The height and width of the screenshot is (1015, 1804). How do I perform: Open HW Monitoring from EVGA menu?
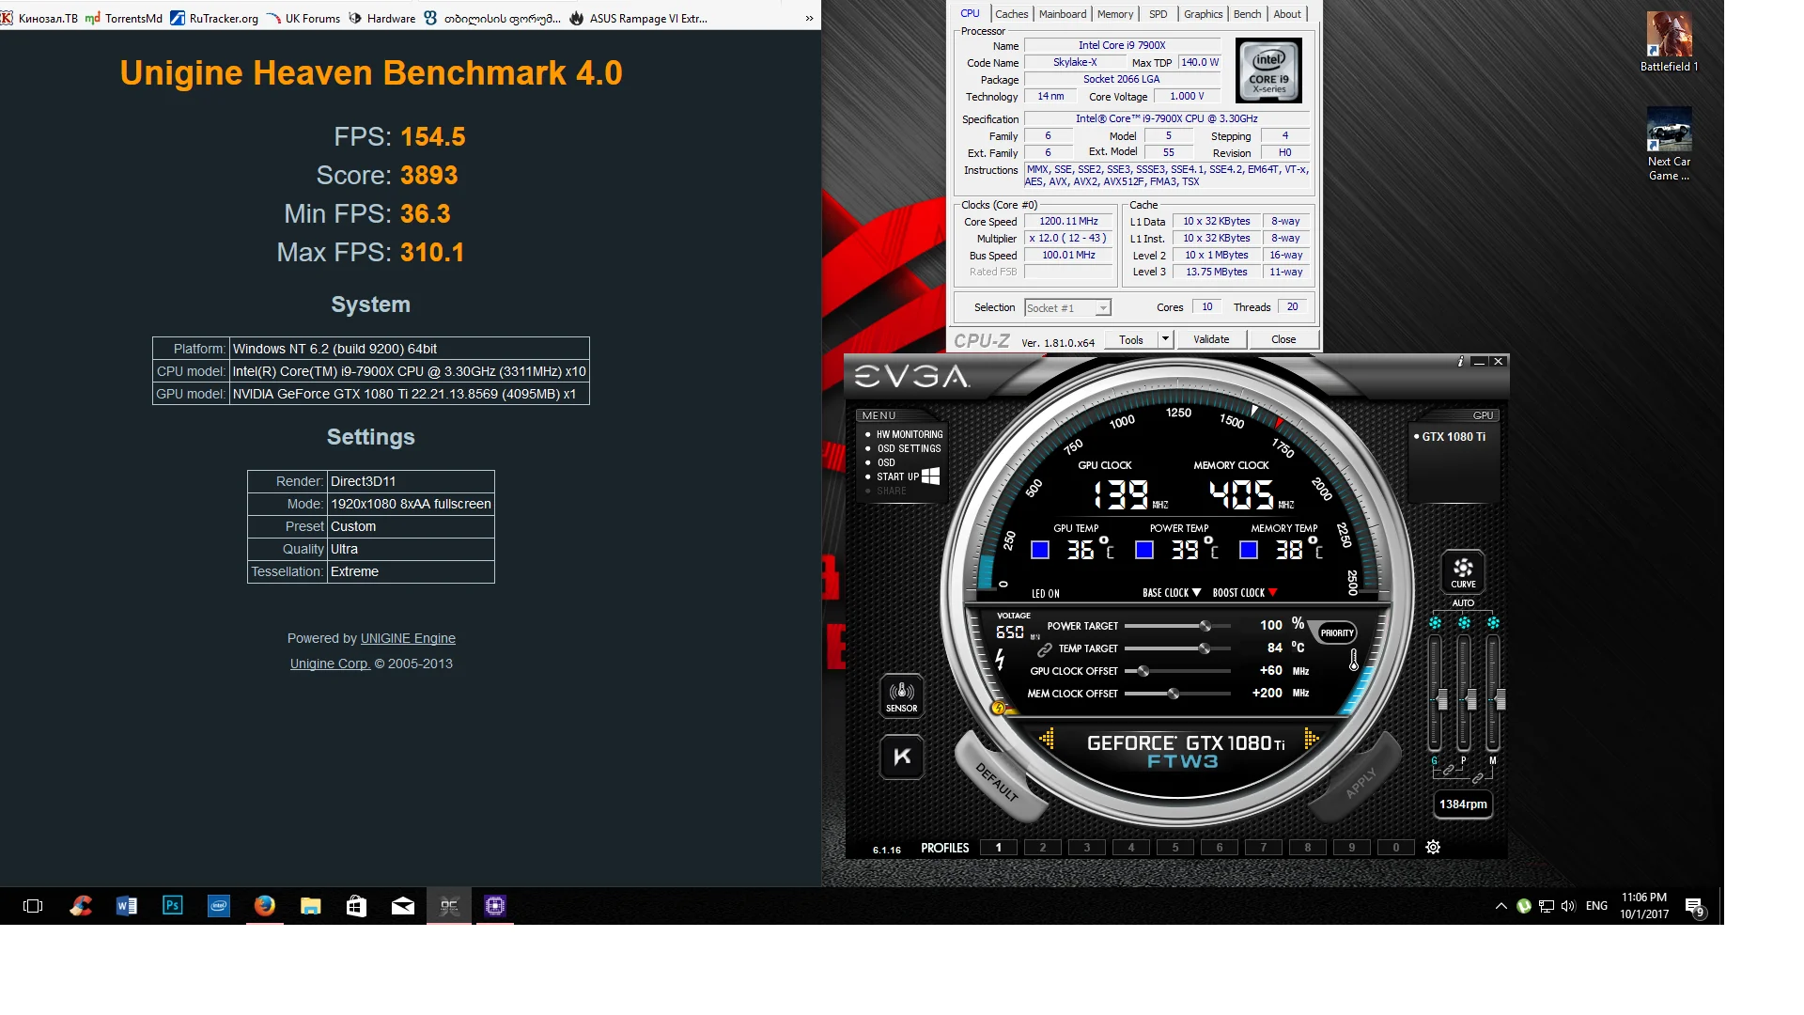click(x=910, y=434)
